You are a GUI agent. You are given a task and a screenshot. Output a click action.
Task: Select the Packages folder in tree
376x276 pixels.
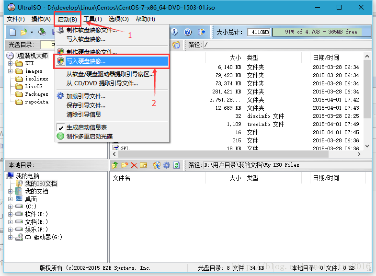36,94
